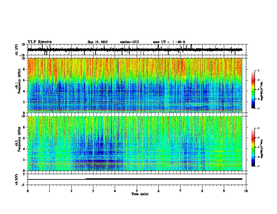Click the ch.3 voltage trace panel
Image resolution: width=277 pixels, height=214 pixels.
point(137,179)
